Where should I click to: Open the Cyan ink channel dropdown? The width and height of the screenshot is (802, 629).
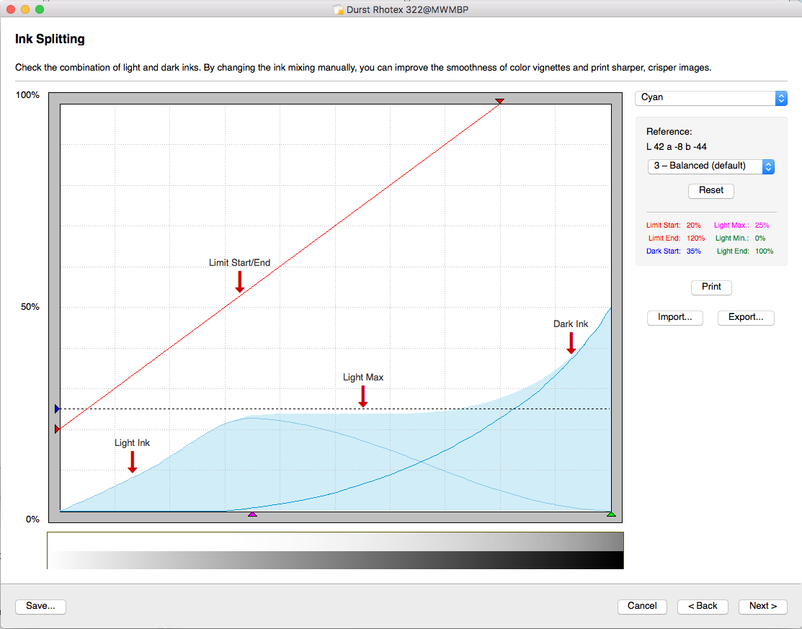click(710, 97)
